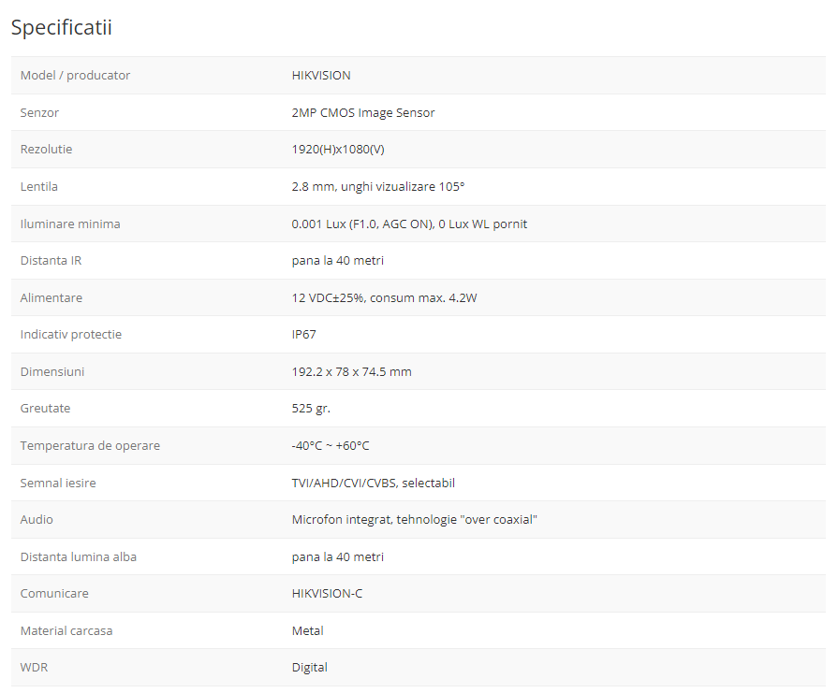Click the 12 VDC±25% power value

pyautogui.click(x=385, y=297)
